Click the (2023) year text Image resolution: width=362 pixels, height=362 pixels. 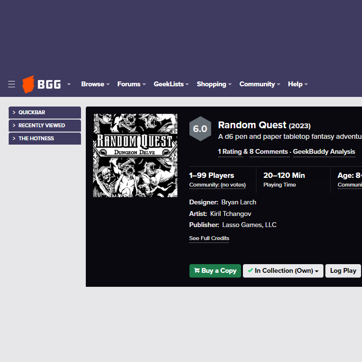pos(300,126)
